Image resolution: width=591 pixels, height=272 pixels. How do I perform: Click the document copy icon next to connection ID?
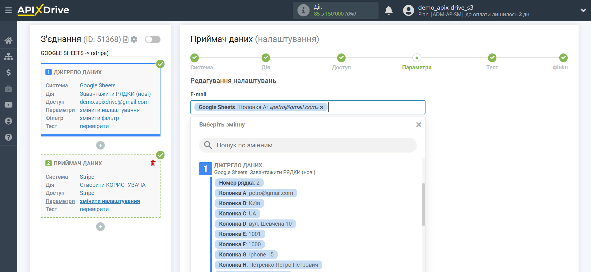pyautogui.click(x=126, y=39)
